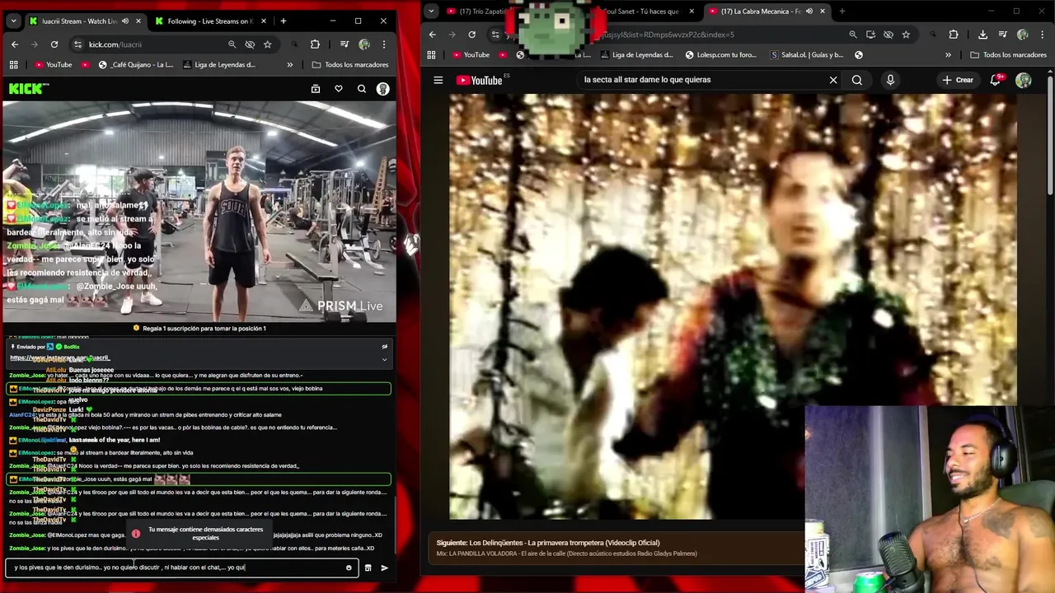
Task: Open the YouTube hamburger guide menu
Action: (x=438, y=80)
